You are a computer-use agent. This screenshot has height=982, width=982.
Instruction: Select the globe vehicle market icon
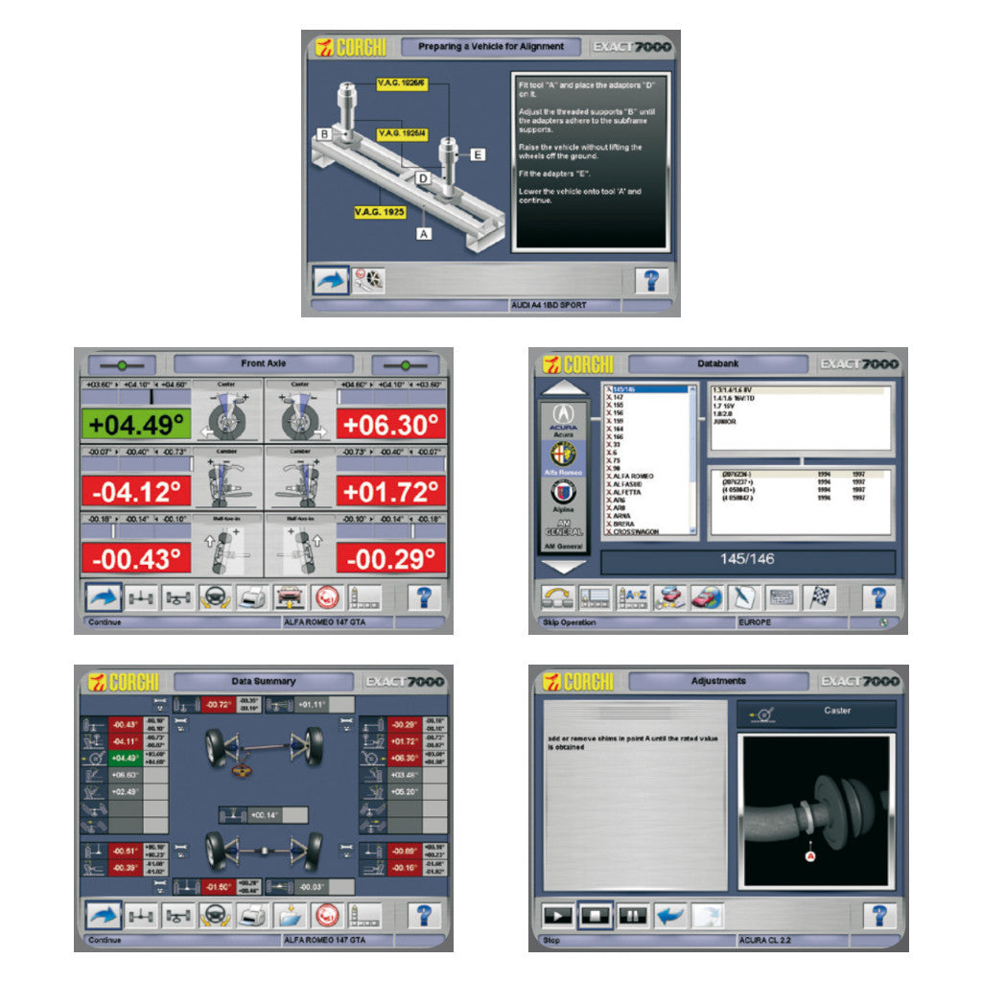707,597
